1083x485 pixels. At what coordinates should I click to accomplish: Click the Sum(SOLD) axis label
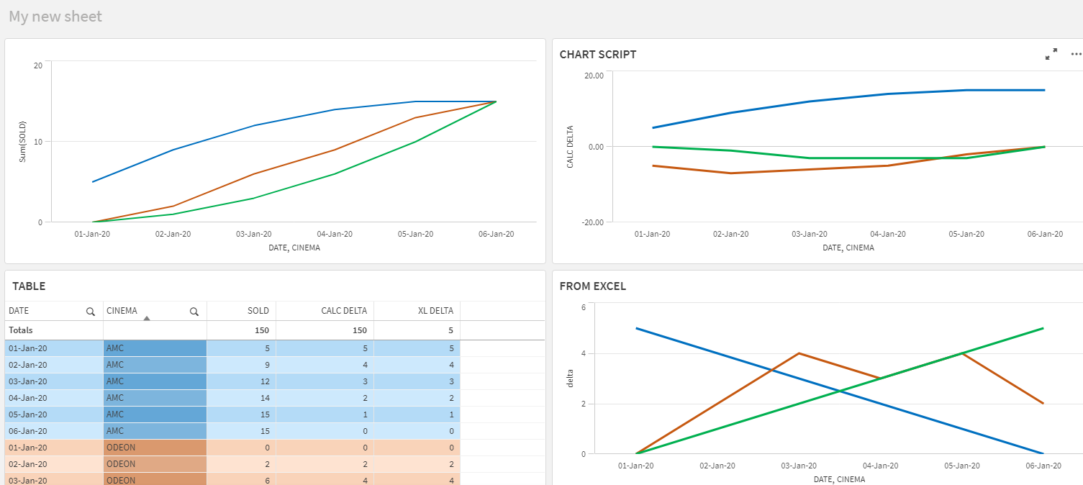click(x=22, y=141)
